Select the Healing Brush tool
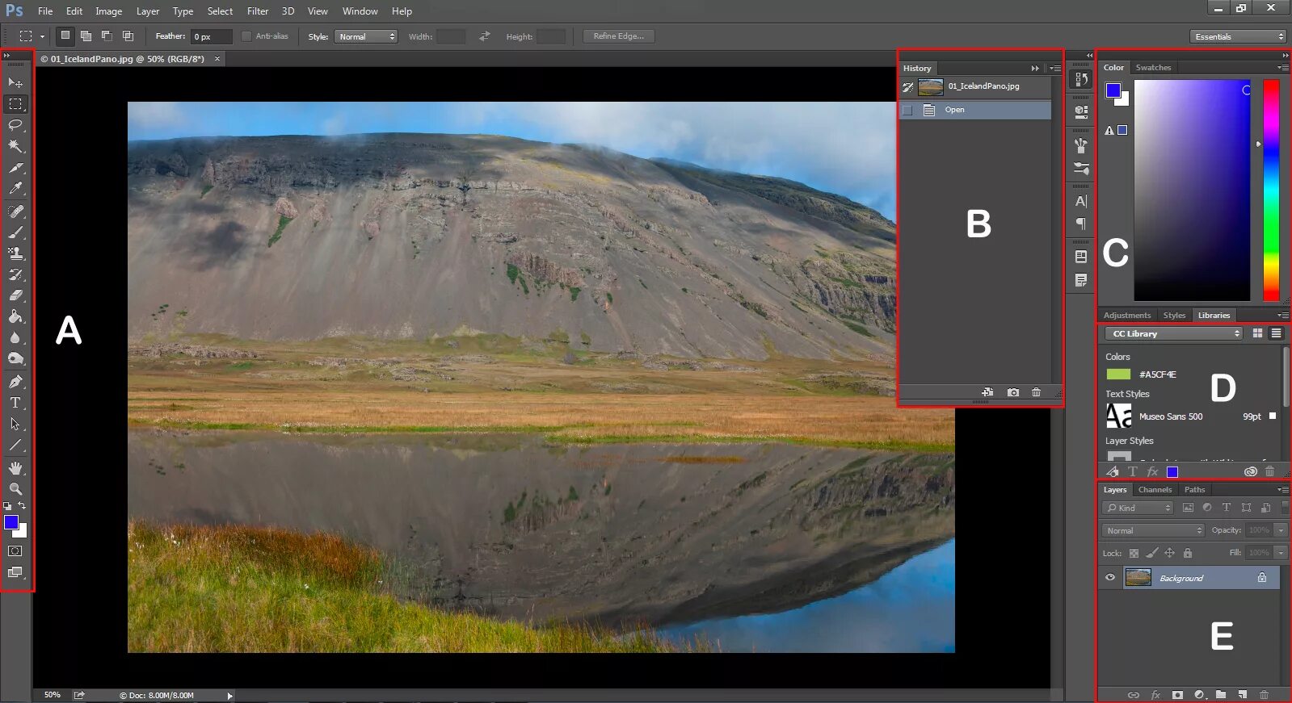The width and height of the screenshot is (1292, 703). point(15,211)
